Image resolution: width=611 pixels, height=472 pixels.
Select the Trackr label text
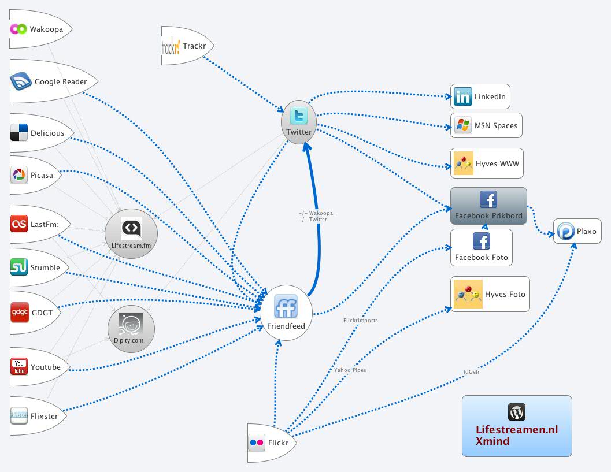tap(194, 46)
